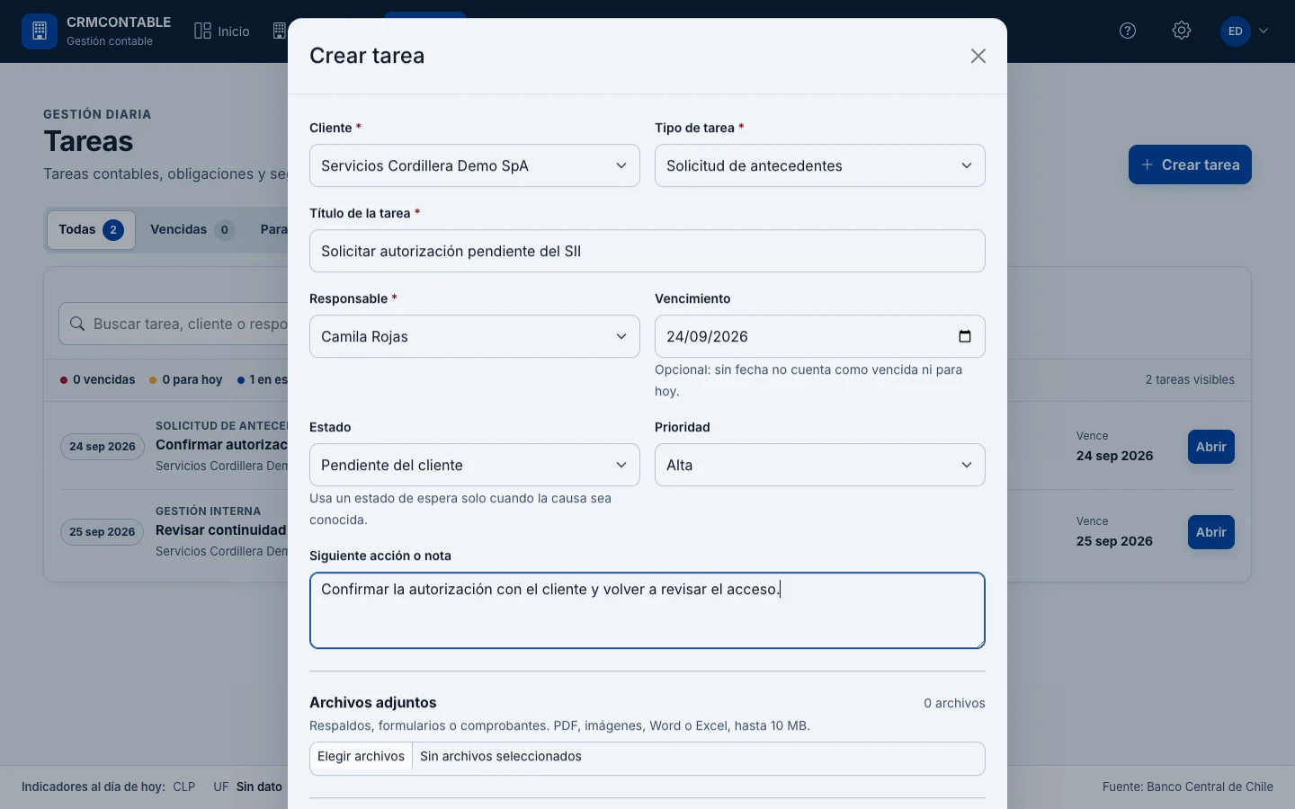Open settings gear icon in header

pyautogui.click(x=1182, y=31)
